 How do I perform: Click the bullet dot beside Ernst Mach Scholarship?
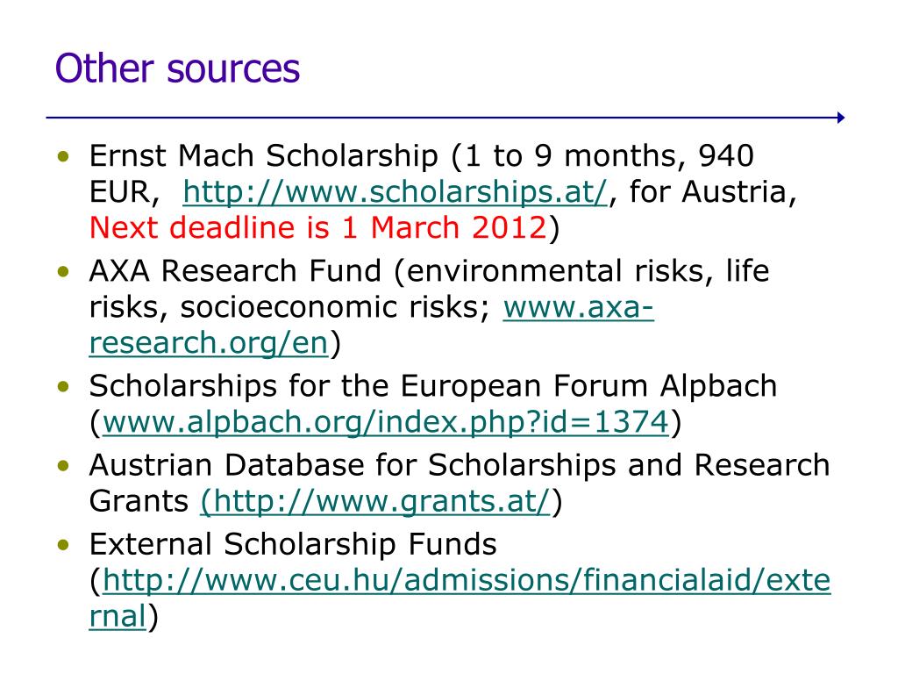pyautogui.click(x=63, y=156)
